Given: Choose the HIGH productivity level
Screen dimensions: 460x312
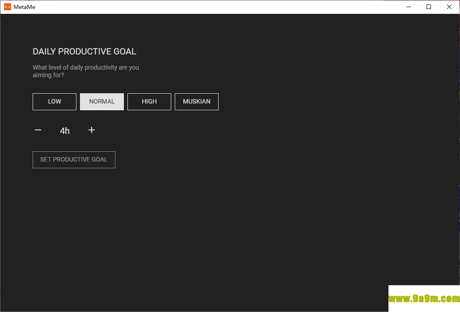Looking at the screenshot, I should pyautogui.click(x=149, y=102).
